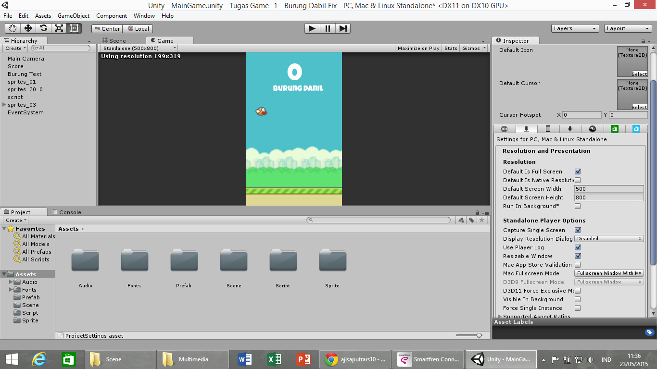Toggle Maximize on Play button
The width and height of the screenshot is (657, 369).
pyautogui.click(x=418, y=48)
